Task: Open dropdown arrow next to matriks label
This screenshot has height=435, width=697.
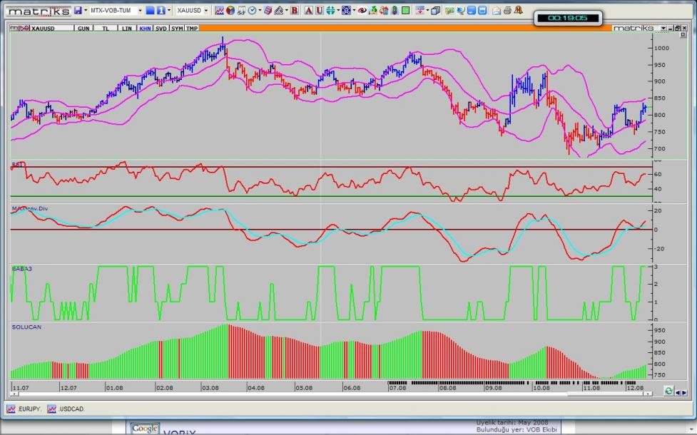Action: [663, 28]
